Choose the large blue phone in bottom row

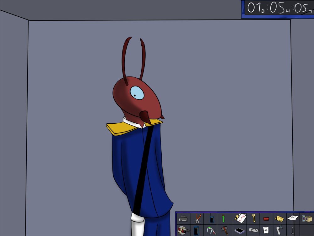(x=197, y=231)
